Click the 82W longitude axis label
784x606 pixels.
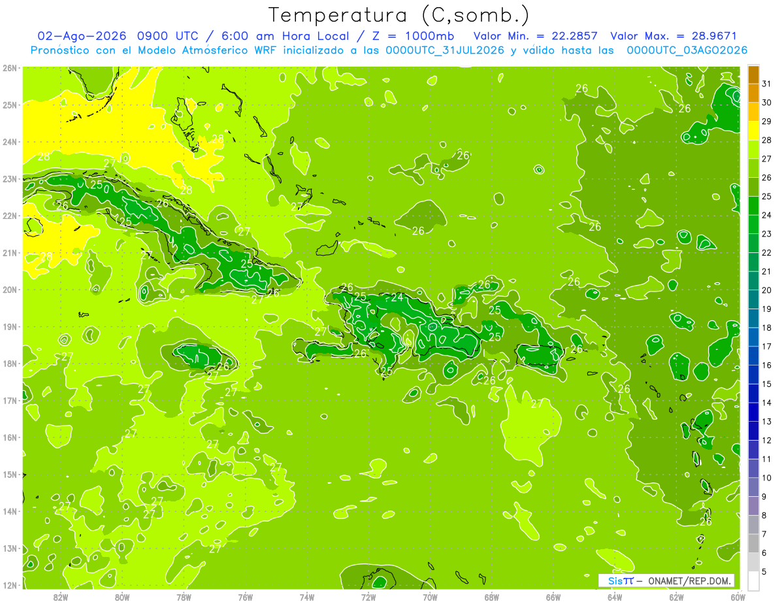point(61,597)
